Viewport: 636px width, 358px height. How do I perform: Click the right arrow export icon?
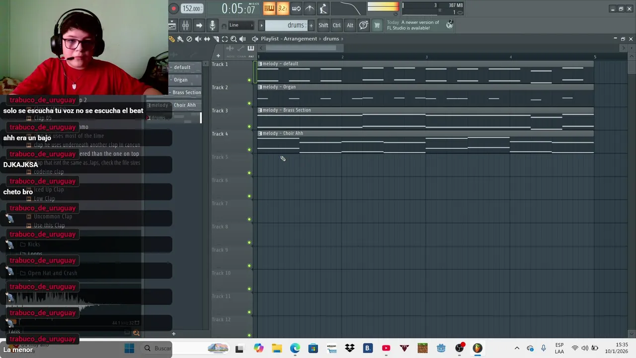(x=199, y=25)
